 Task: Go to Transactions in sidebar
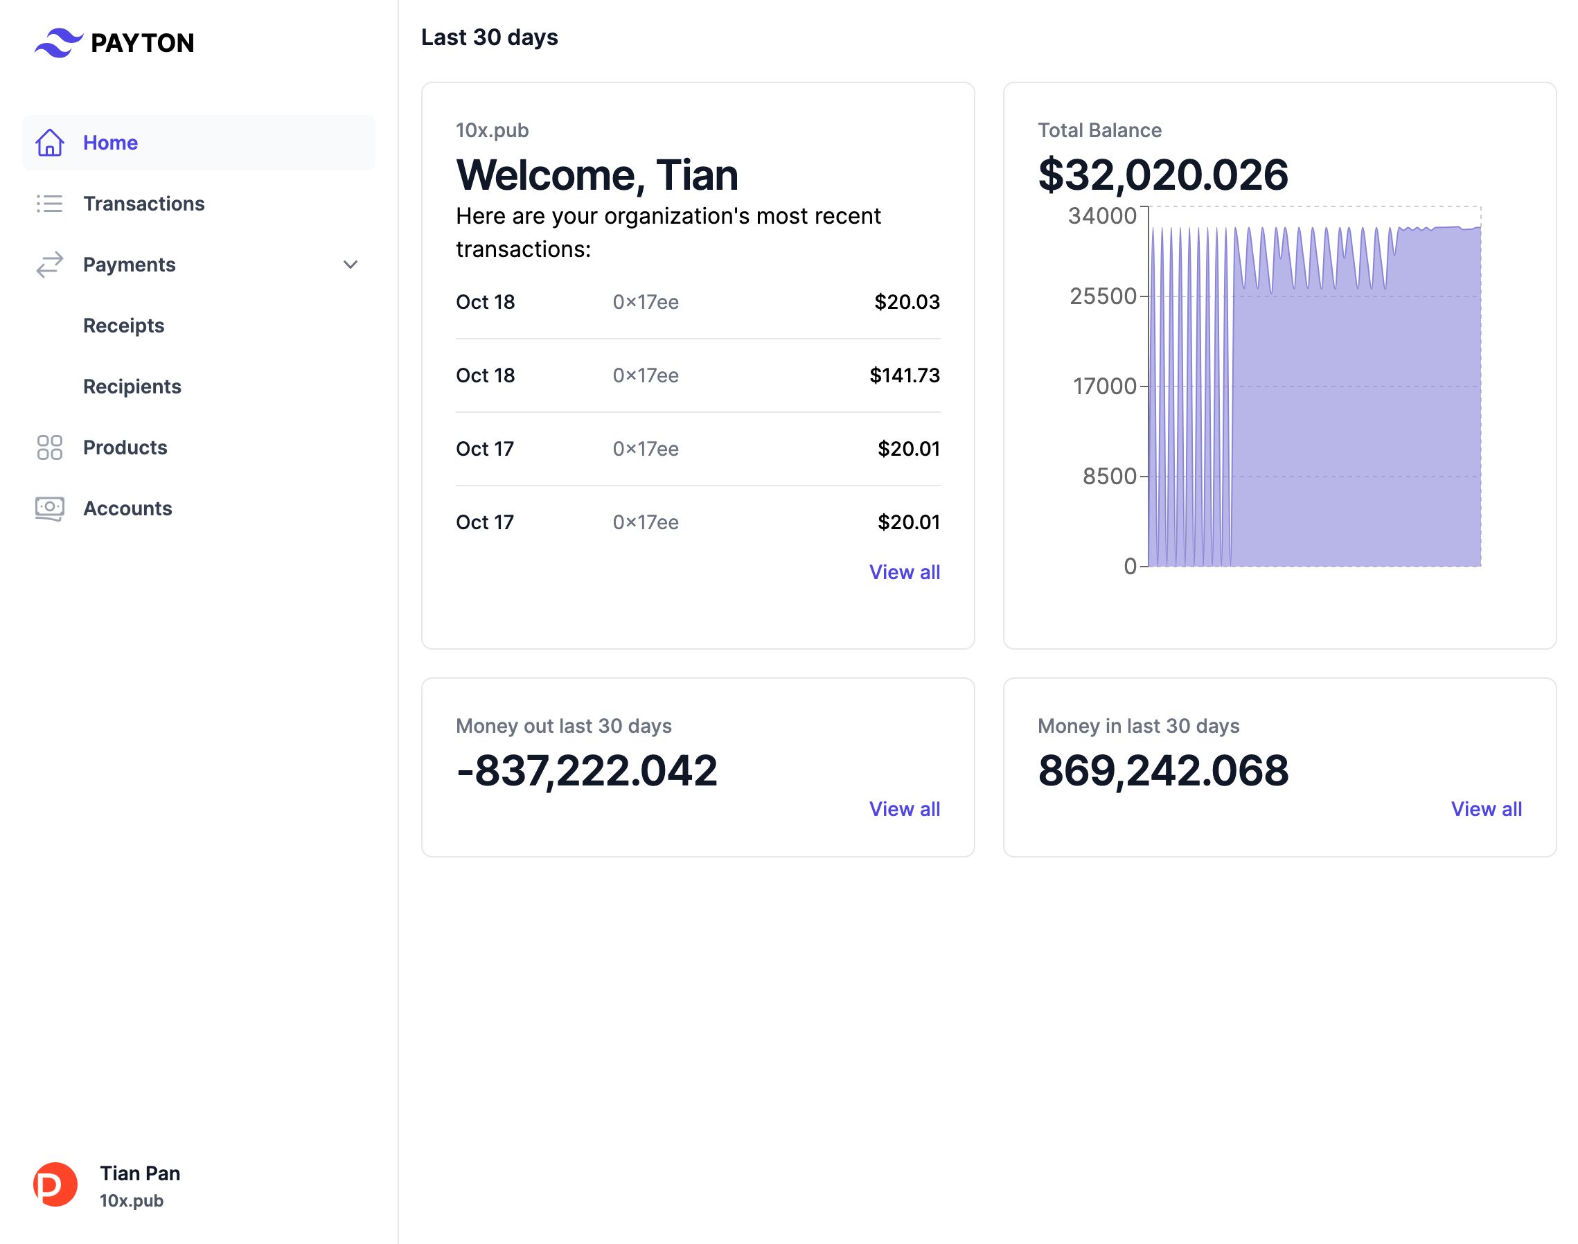point(199,204)
